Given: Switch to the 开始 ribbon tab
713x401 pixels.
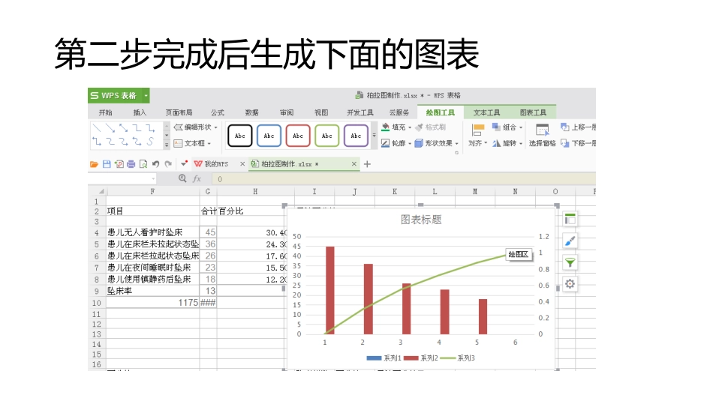Looking at the screenshot, I should click(x=106, y=112).
